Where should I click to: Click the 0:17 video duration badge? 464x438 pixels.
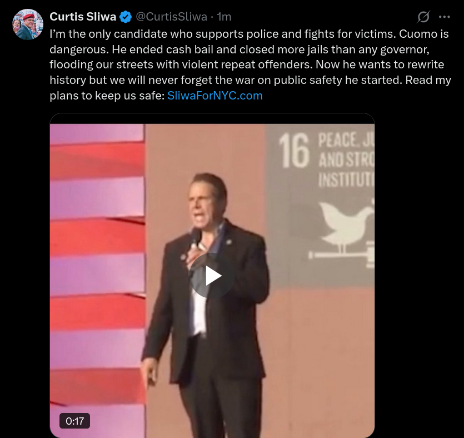(74, 421)
